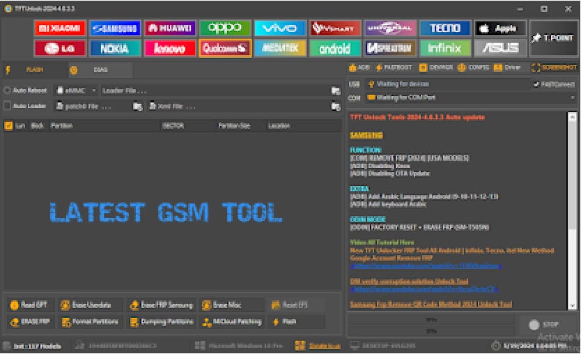Open the T.POINT module

[553, 38]
